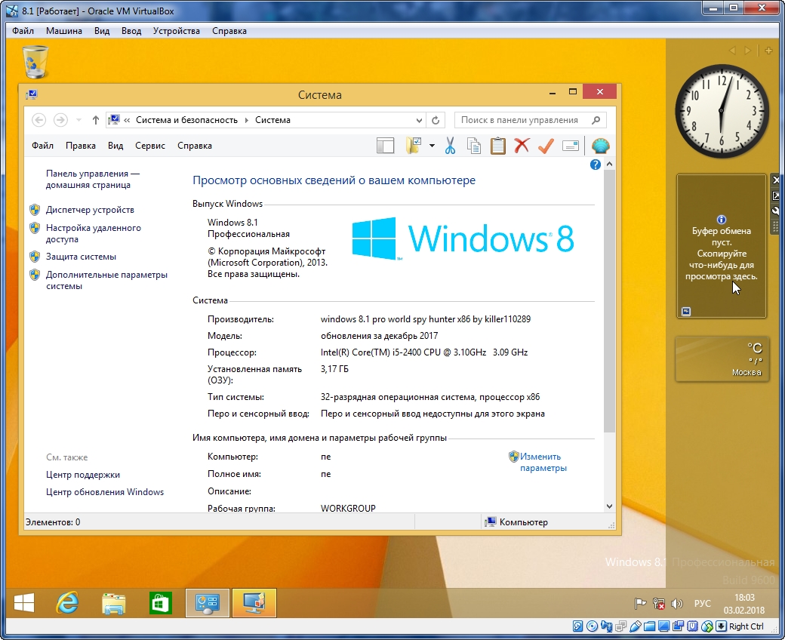Click the network tray icon with red X
Viewport: 785px width, 640px height.
coord(659,604)
